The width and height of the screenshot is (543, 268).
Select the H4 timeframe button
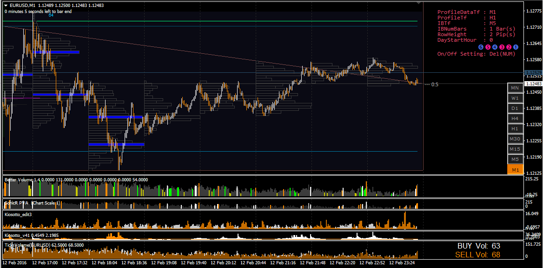[x=515, y=118]
